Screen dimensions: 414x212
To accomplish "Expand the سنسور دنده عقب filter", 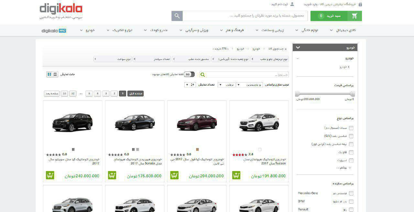I will (x=191, y=59).
